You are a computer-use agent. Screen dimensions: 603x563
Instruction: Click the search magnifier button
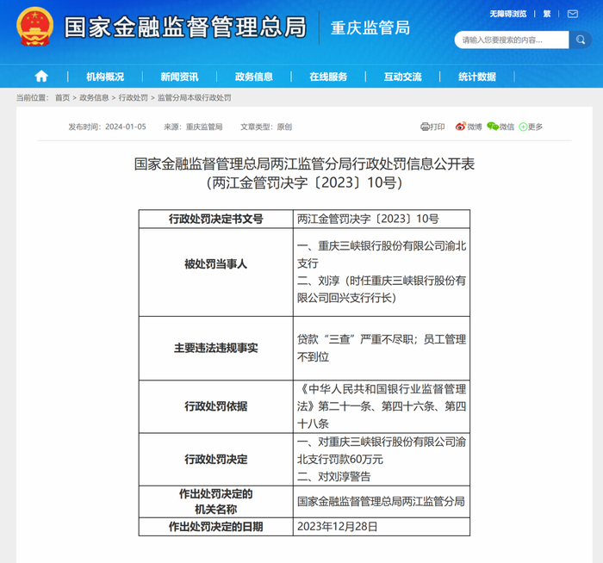(581, 40)
